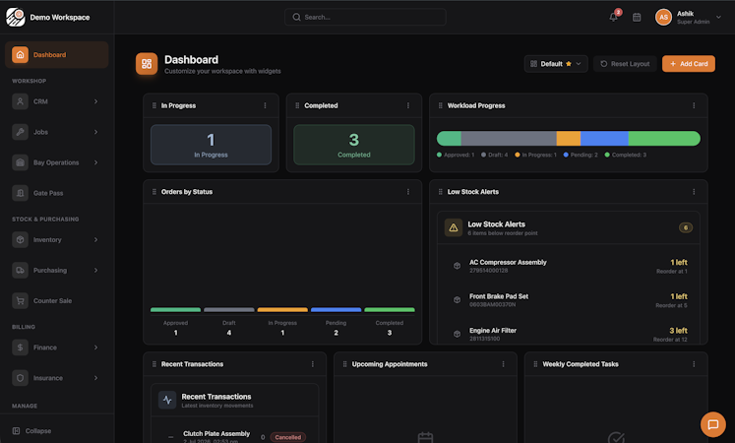Click the Finance dollar icon

coord(20,348)
